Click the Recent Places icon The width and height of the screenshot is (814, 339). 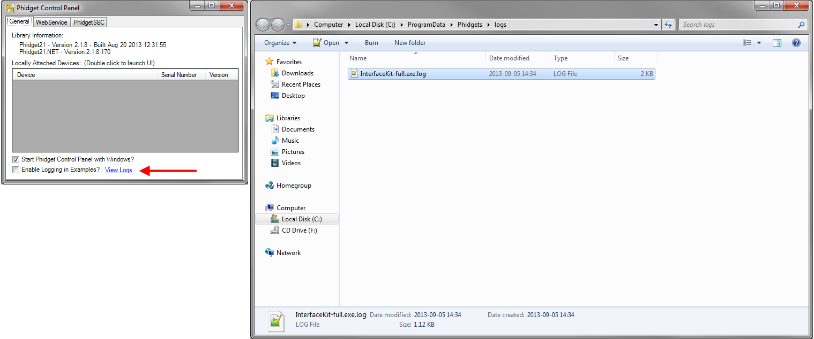275,84
